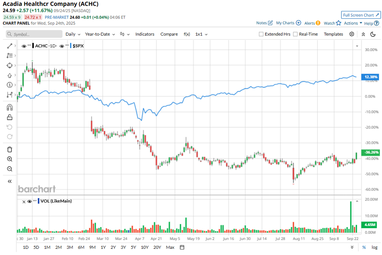Viewport: 382px width, 255px height.
Task: Open Full Screen Chart
Action: [x=361, y=15]
